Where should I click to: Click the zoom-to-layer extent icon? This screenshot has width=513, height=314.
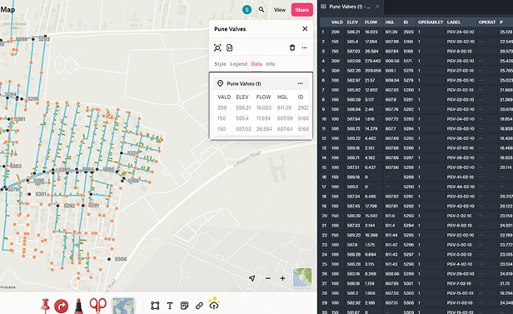tap(217, 47)
